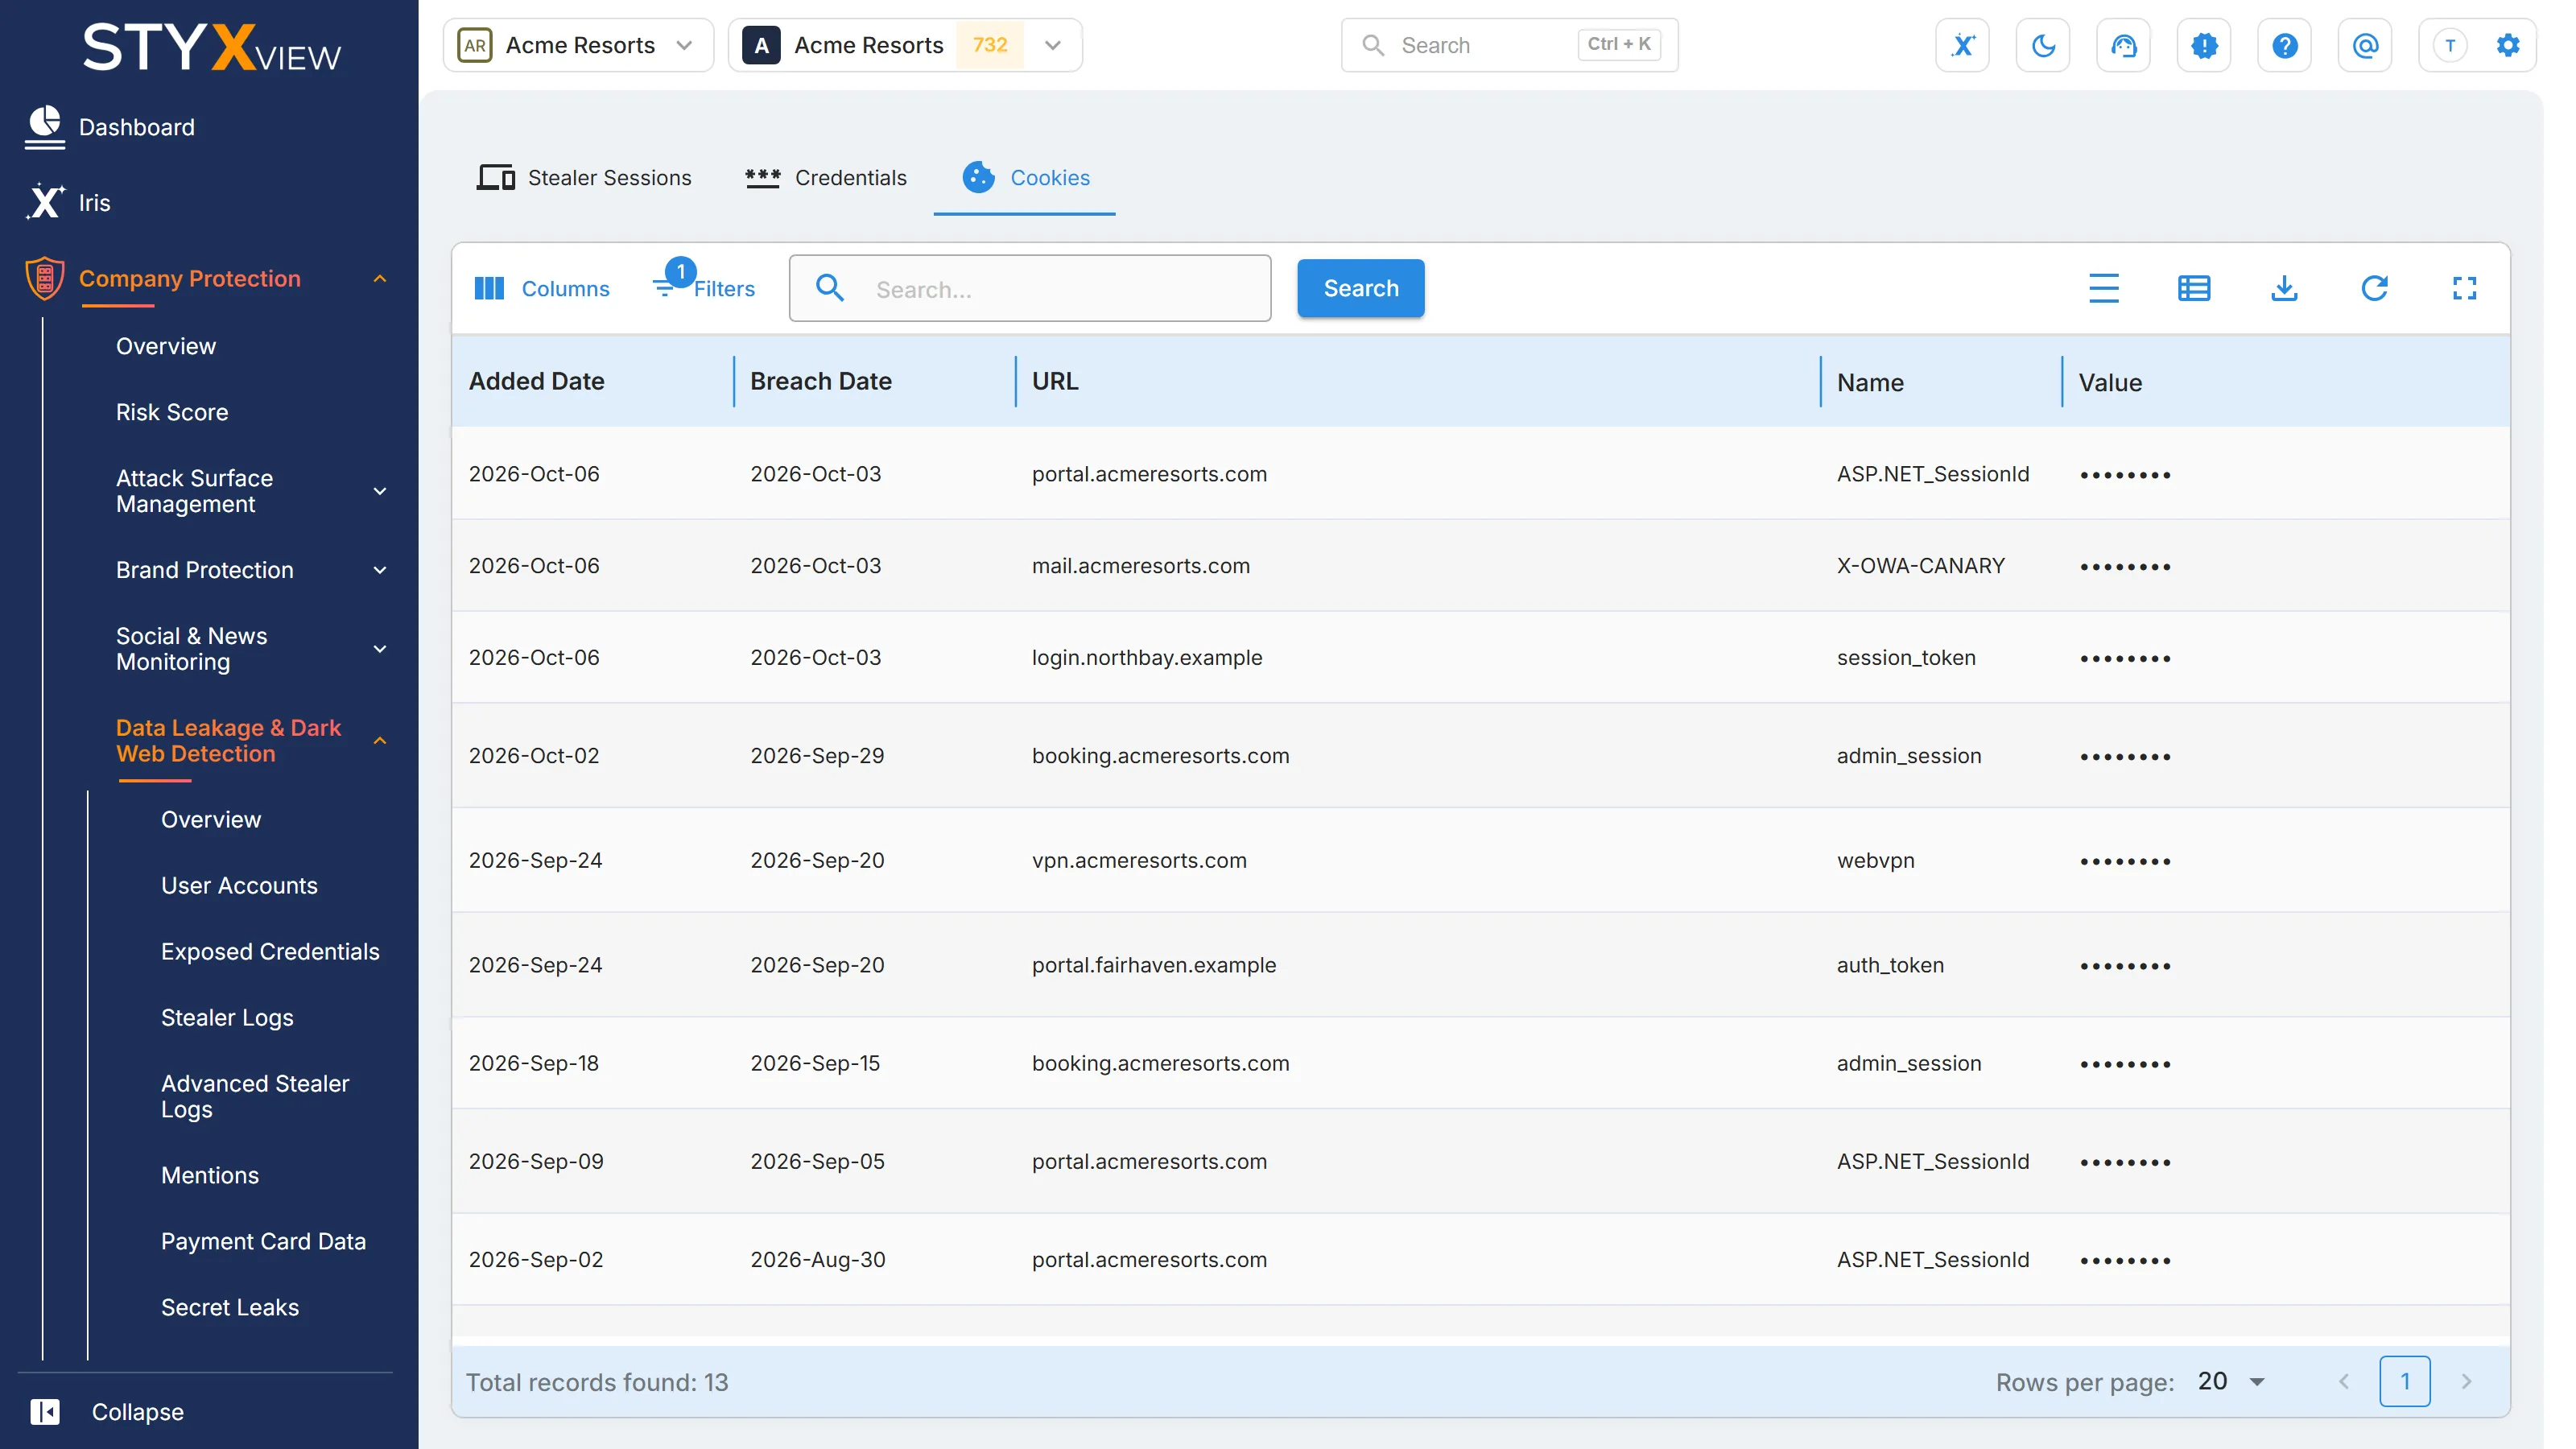2576x1449 pixels.
Task: Select the Cookies tab
Action: (1025, 177)
